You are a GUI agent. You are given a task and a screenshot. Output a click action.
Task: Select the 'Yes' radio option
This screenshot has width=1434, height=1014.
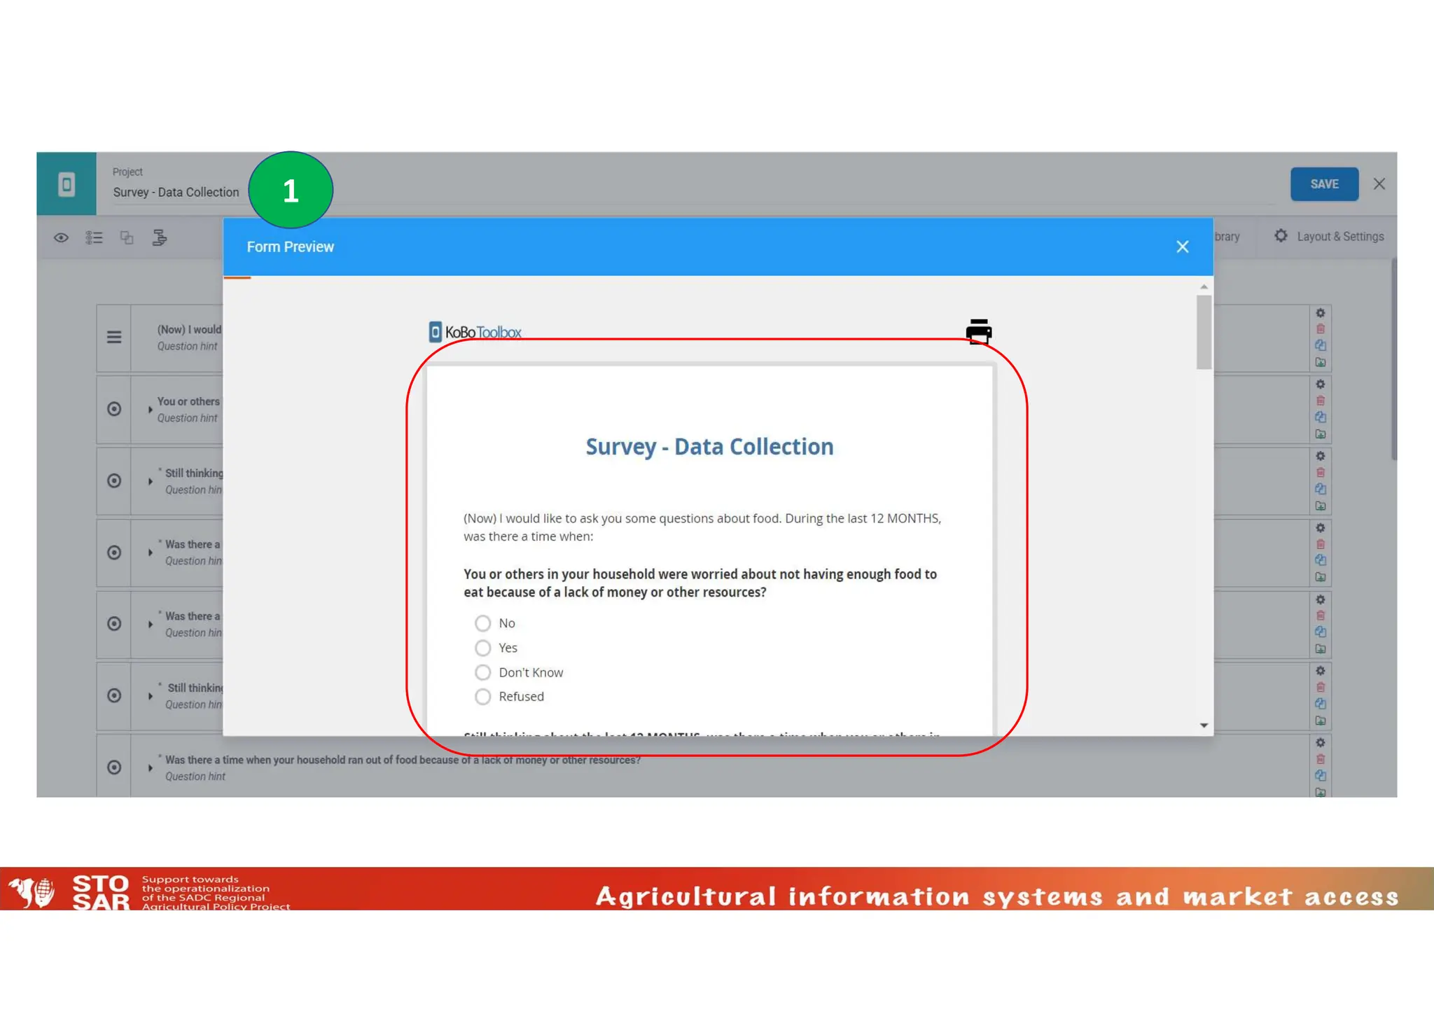tap(482, 648)
